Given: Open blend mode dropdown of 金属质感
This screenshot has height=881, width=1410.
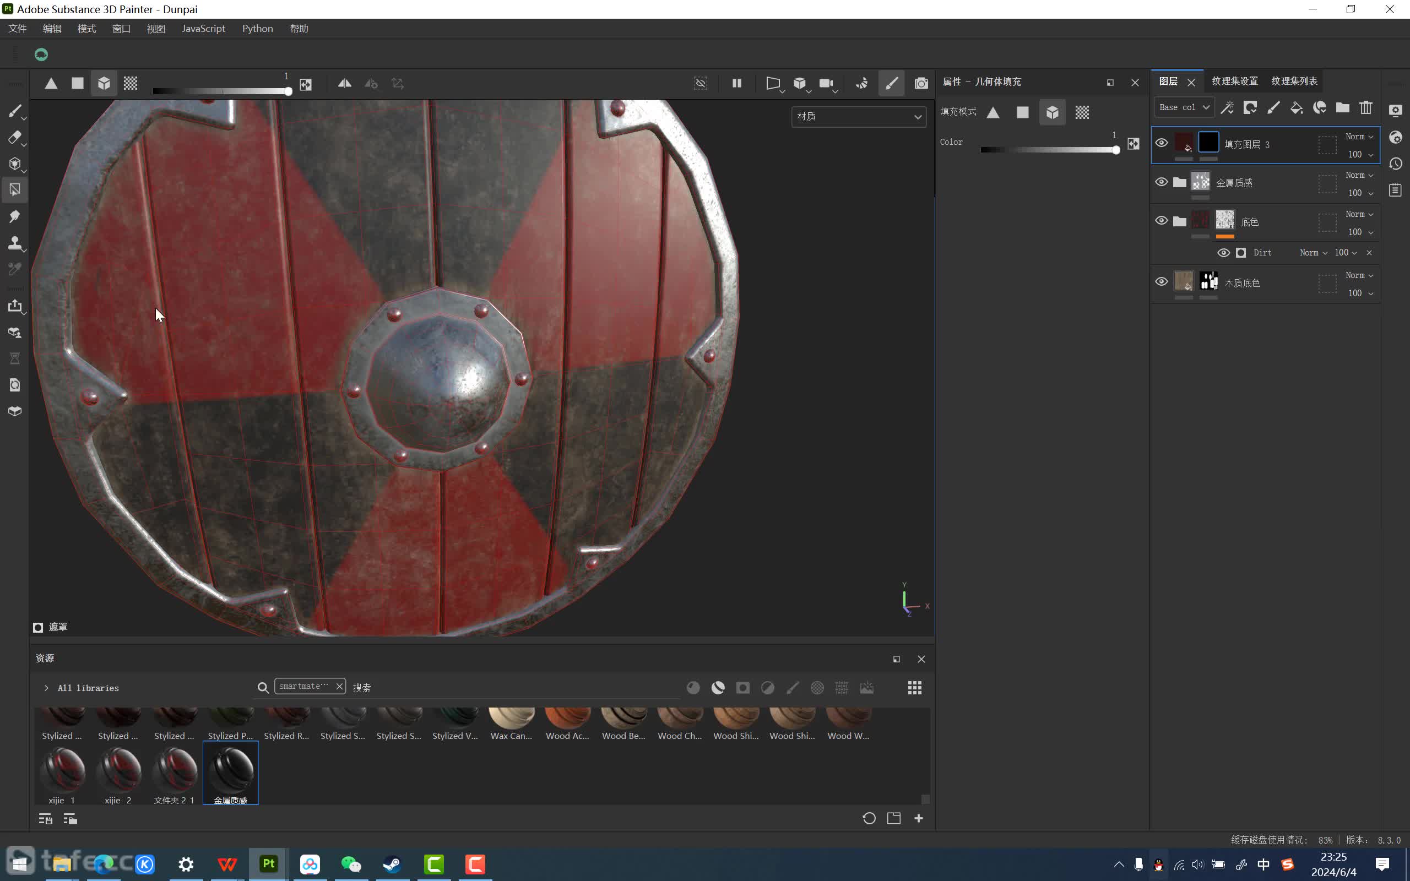Looking at the screenshot, I should tap(1359, 176).
